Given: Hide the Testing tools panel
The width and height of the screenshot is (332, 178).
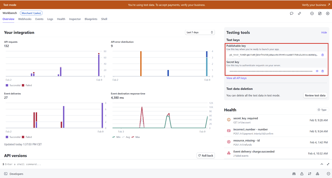Looking at the screenshot, I should coord(324,32).
